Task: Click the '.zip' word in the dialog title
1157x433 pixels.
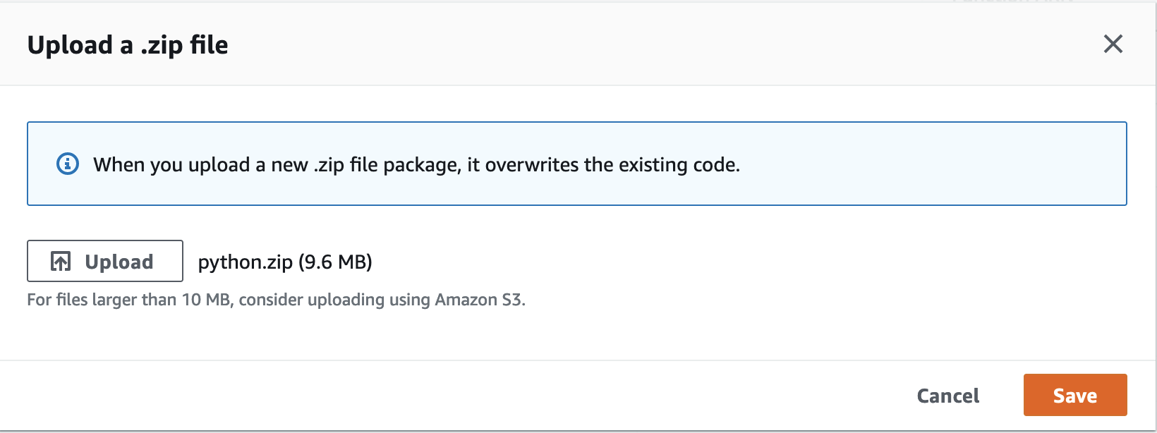Action: pos(161,45)
